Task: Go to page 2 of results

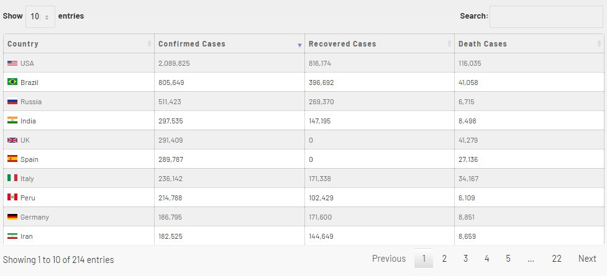Action: tap(444, 259)
